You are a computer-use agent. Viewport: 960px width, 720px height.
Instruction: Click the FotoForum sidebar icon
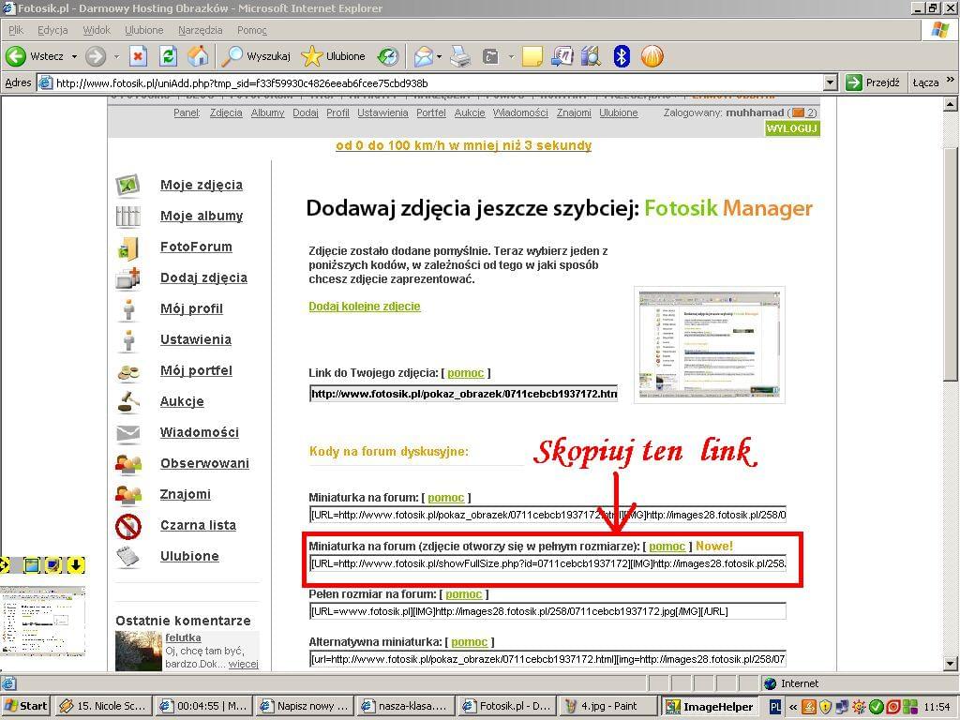127,247
